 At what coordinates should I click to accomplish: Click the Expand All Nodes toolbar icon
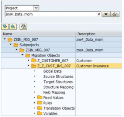pos(5,27)
